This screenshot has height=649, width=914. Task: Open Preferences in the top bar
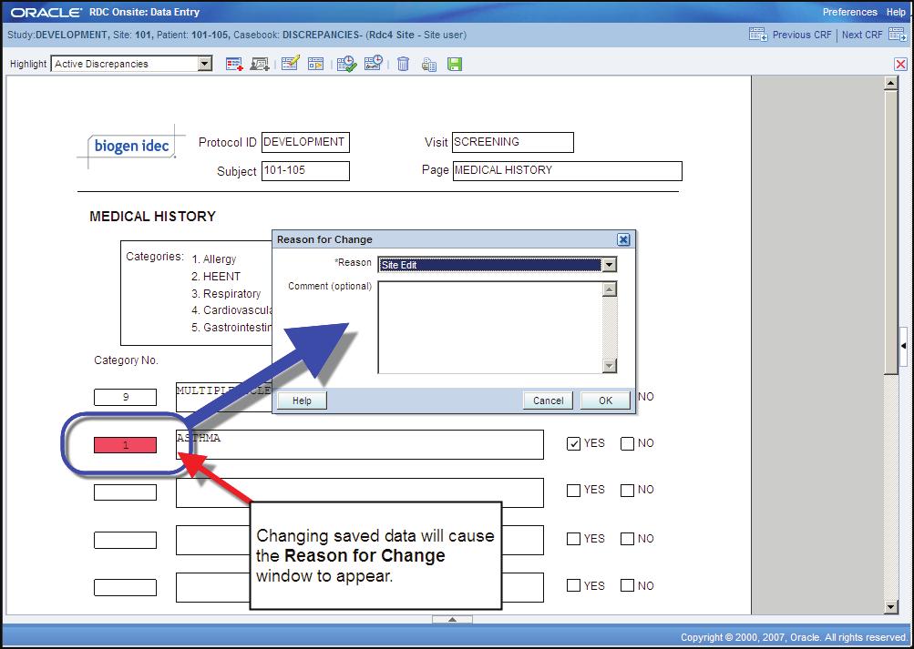click(849, 12)
